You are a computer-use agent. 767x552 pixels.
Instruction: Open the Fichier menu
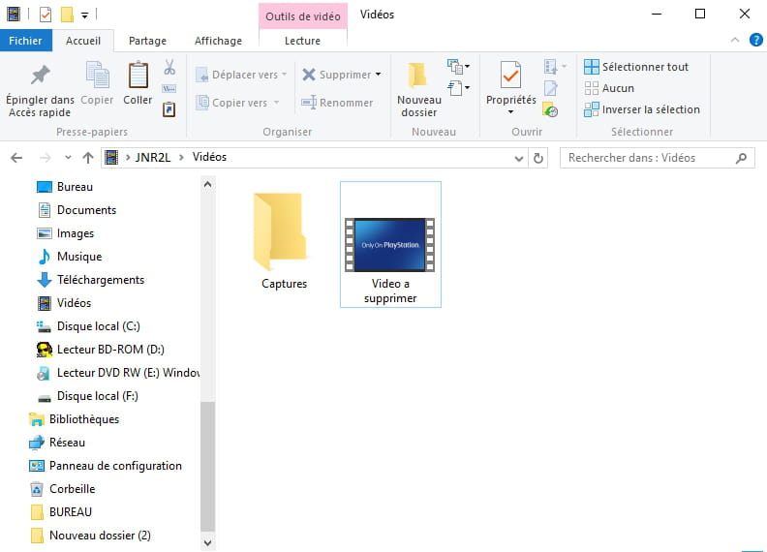click(x=25, y=41)
